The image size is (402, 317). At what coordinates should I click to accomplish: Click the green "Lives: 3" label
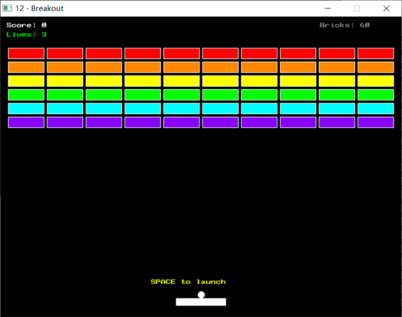coord(27,35)
